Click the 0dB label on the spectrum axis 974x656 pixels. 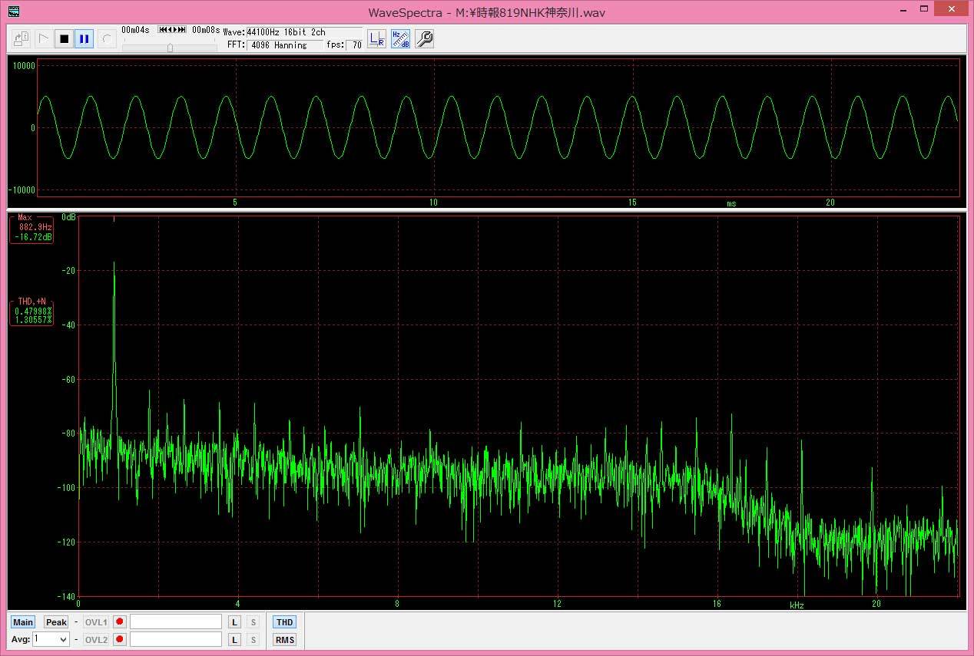click(x=68, y=217)
